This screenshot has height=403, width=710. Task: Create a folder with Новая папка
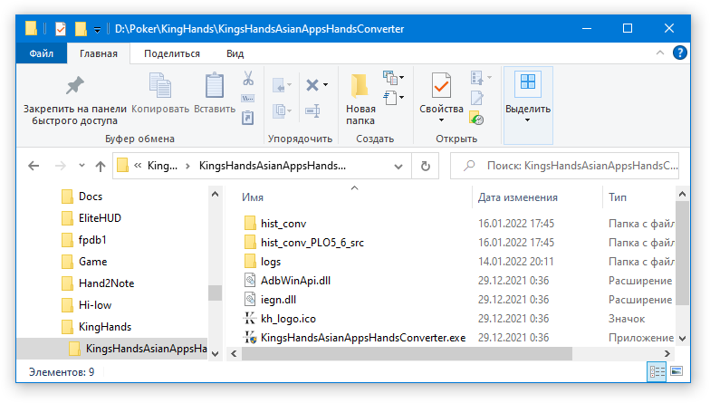(x=360, y=99)
